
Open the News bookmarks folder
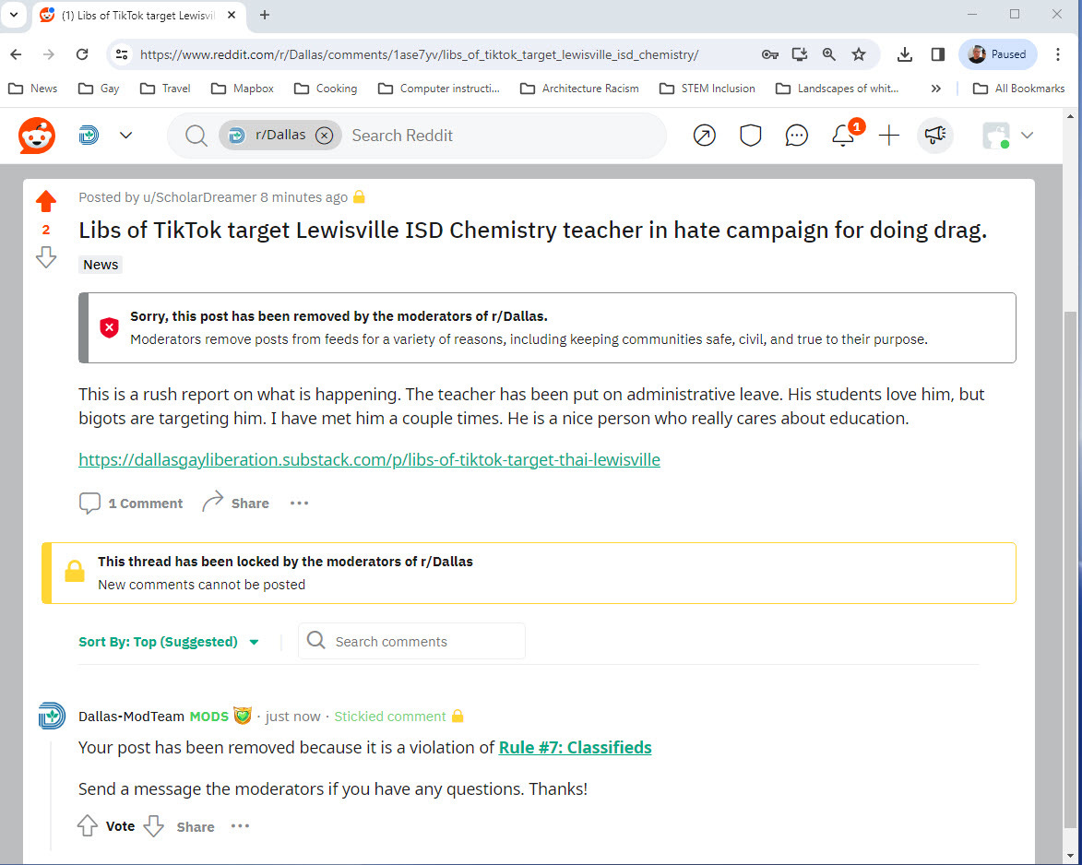(x=33, y=89)
